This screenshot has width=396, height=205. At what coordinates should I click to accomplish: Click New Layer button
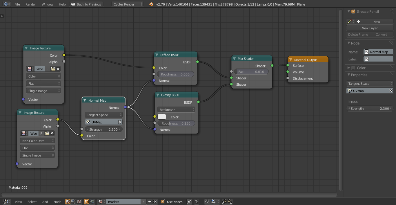coord(370,28)
